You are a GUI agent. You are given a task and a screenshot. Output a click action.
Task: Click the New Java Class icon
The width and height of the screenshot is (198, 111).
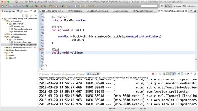point(45,6)
